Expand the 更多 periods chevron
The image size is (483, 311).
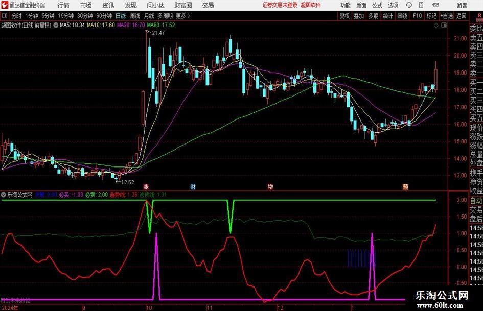[x=189, y=16]
